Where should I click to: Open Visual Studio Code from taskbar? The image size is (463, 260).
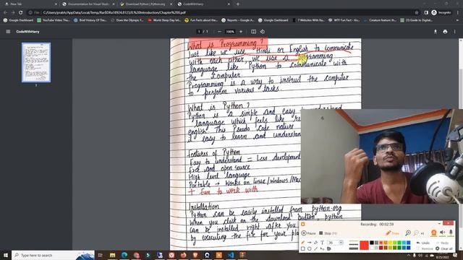[231, 255]
